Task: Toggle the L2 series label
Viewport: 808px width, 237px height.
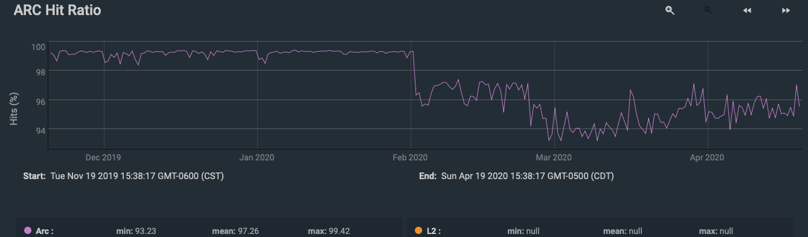Action: (434, 230)
